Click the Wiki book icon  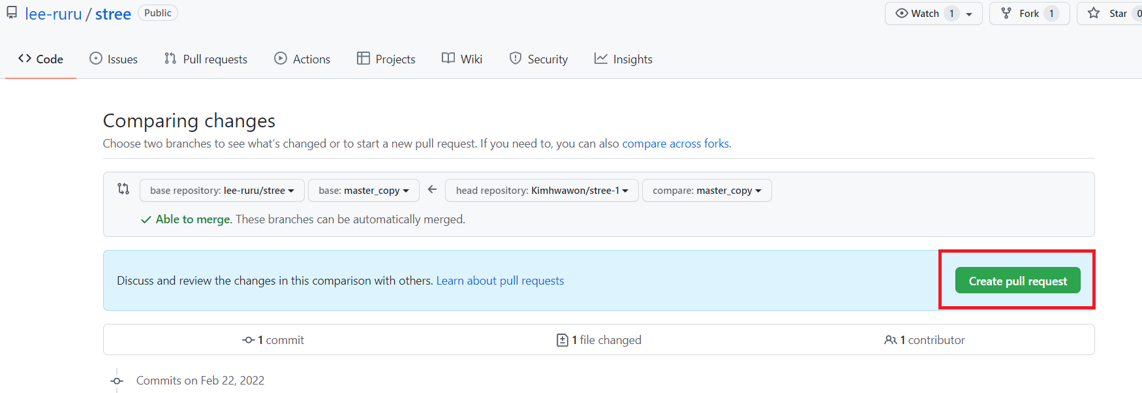[x=448, y=58]
